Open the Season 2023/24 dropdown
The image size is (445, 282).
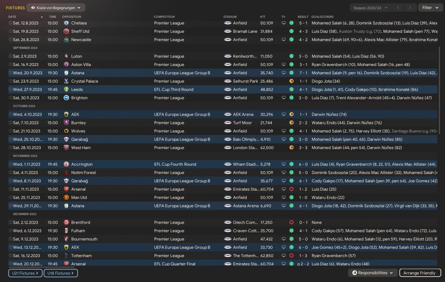click(371, 8)
